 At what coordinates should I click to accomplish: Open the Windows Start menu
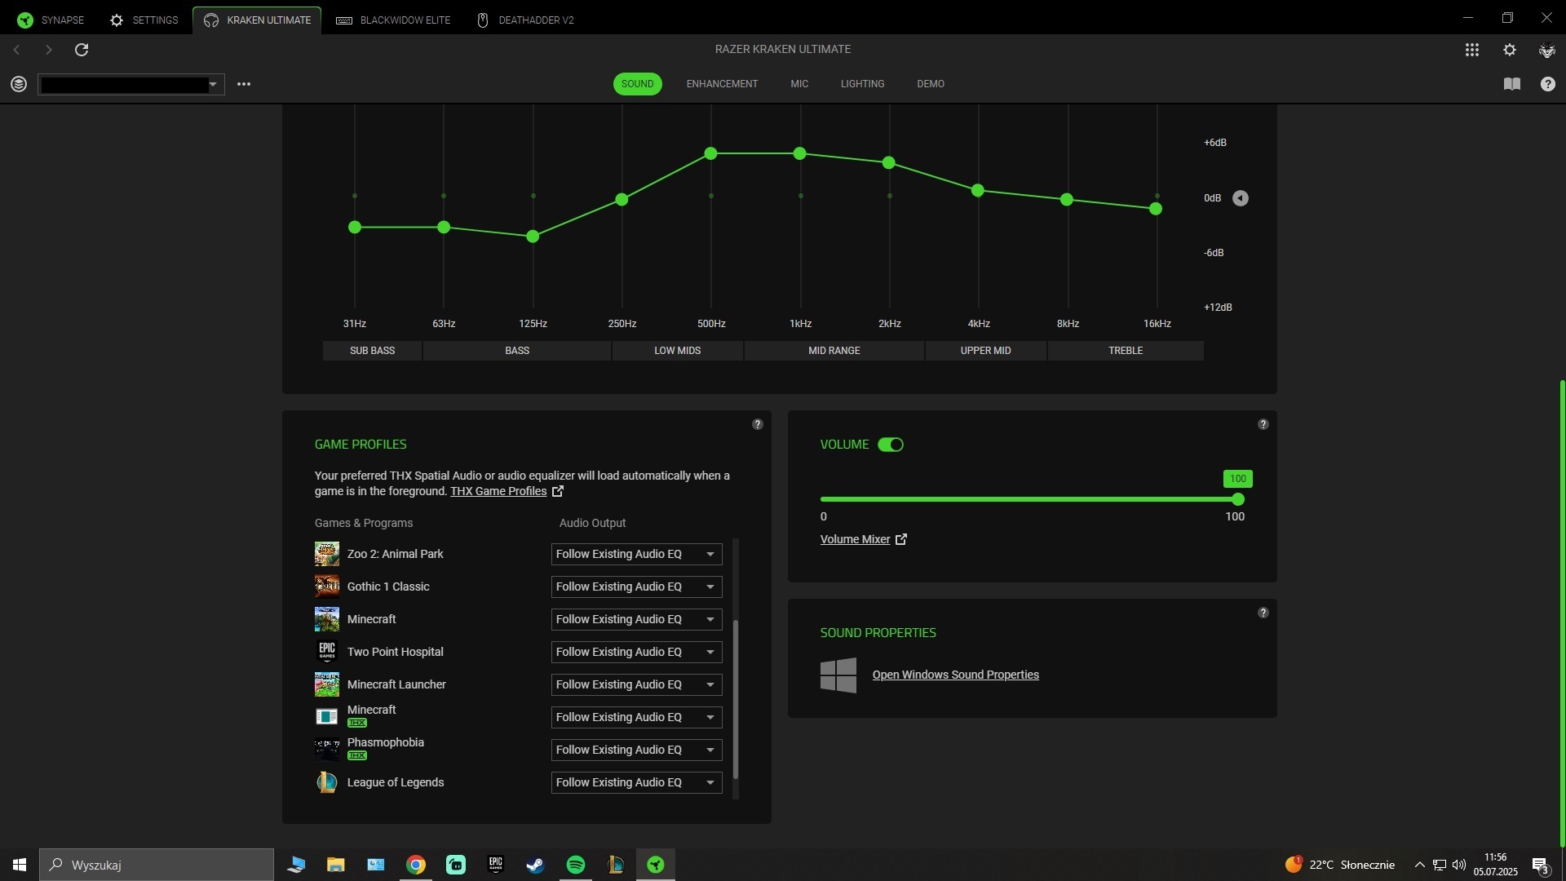[x=20, y=865]
